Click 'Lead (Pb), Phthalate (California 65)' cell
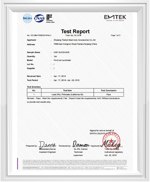Screen dimensions: 150x182 tap(67, 95)
